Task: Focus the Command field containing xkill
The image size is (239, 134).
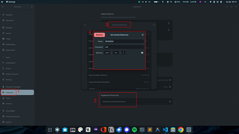Action: 124,47
